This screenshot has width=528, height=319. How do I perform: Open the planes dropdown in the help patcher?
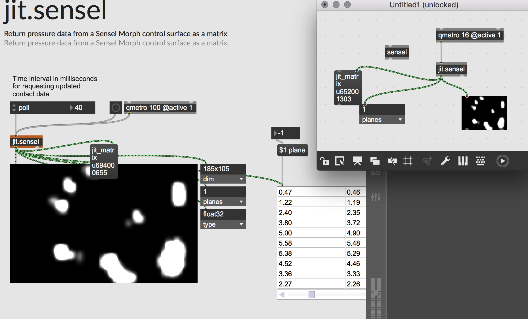coord(223,202)
